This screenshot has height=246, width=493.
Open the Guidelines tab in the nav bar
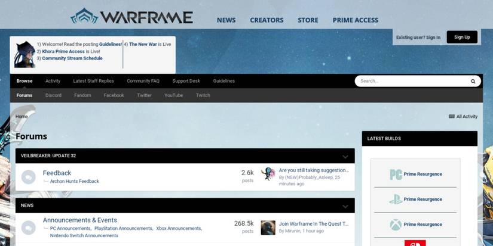(x=224, y=81)
